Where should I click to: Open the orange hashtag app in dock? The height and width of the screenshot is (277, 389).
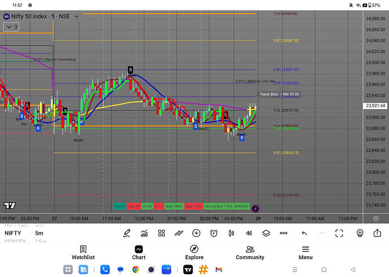point(203,270)
